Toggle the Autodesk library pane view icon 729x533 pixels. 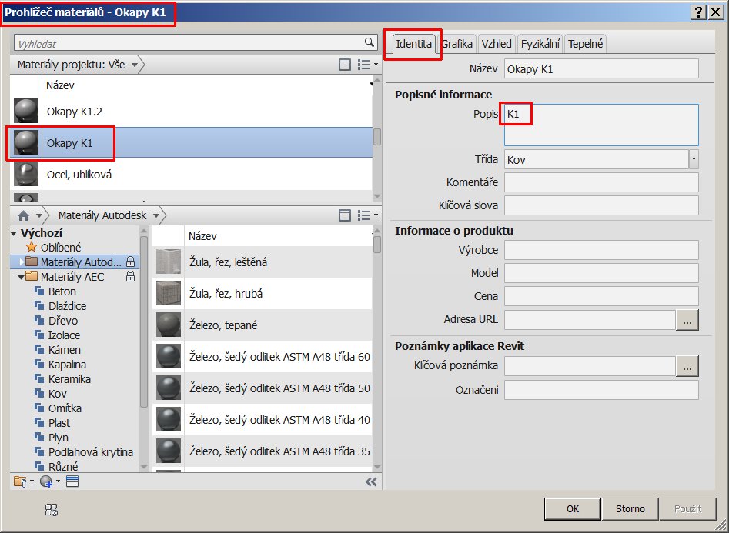pyautogui.click(x=345, y=215)
